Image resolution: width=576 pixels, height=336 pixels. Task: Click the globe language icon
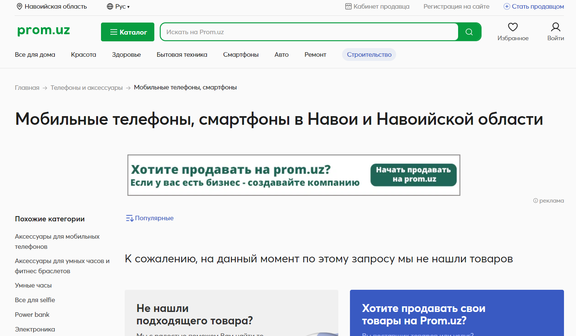click(110, 6)
